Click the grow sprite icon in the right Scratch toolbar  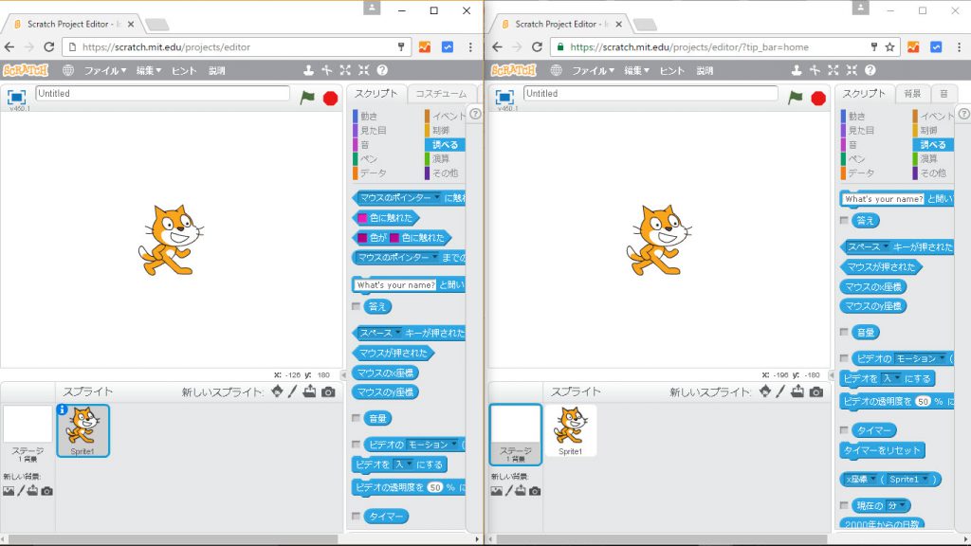pyautogui.click(x=833, y=70)
